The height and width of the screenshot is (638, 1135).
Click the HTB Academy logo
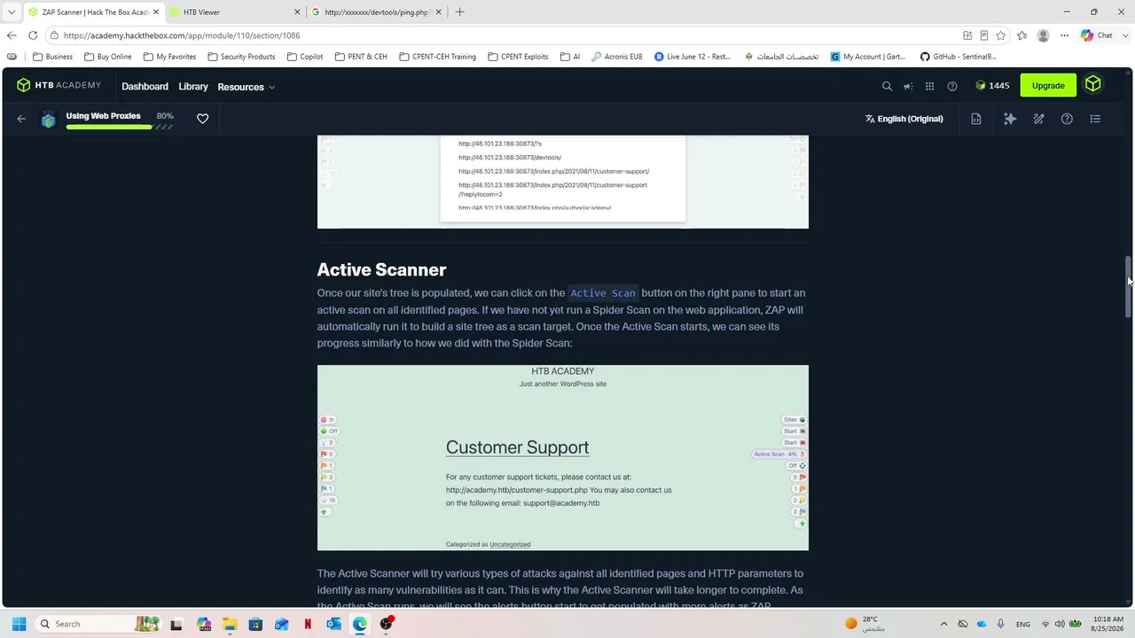[59, 85]
